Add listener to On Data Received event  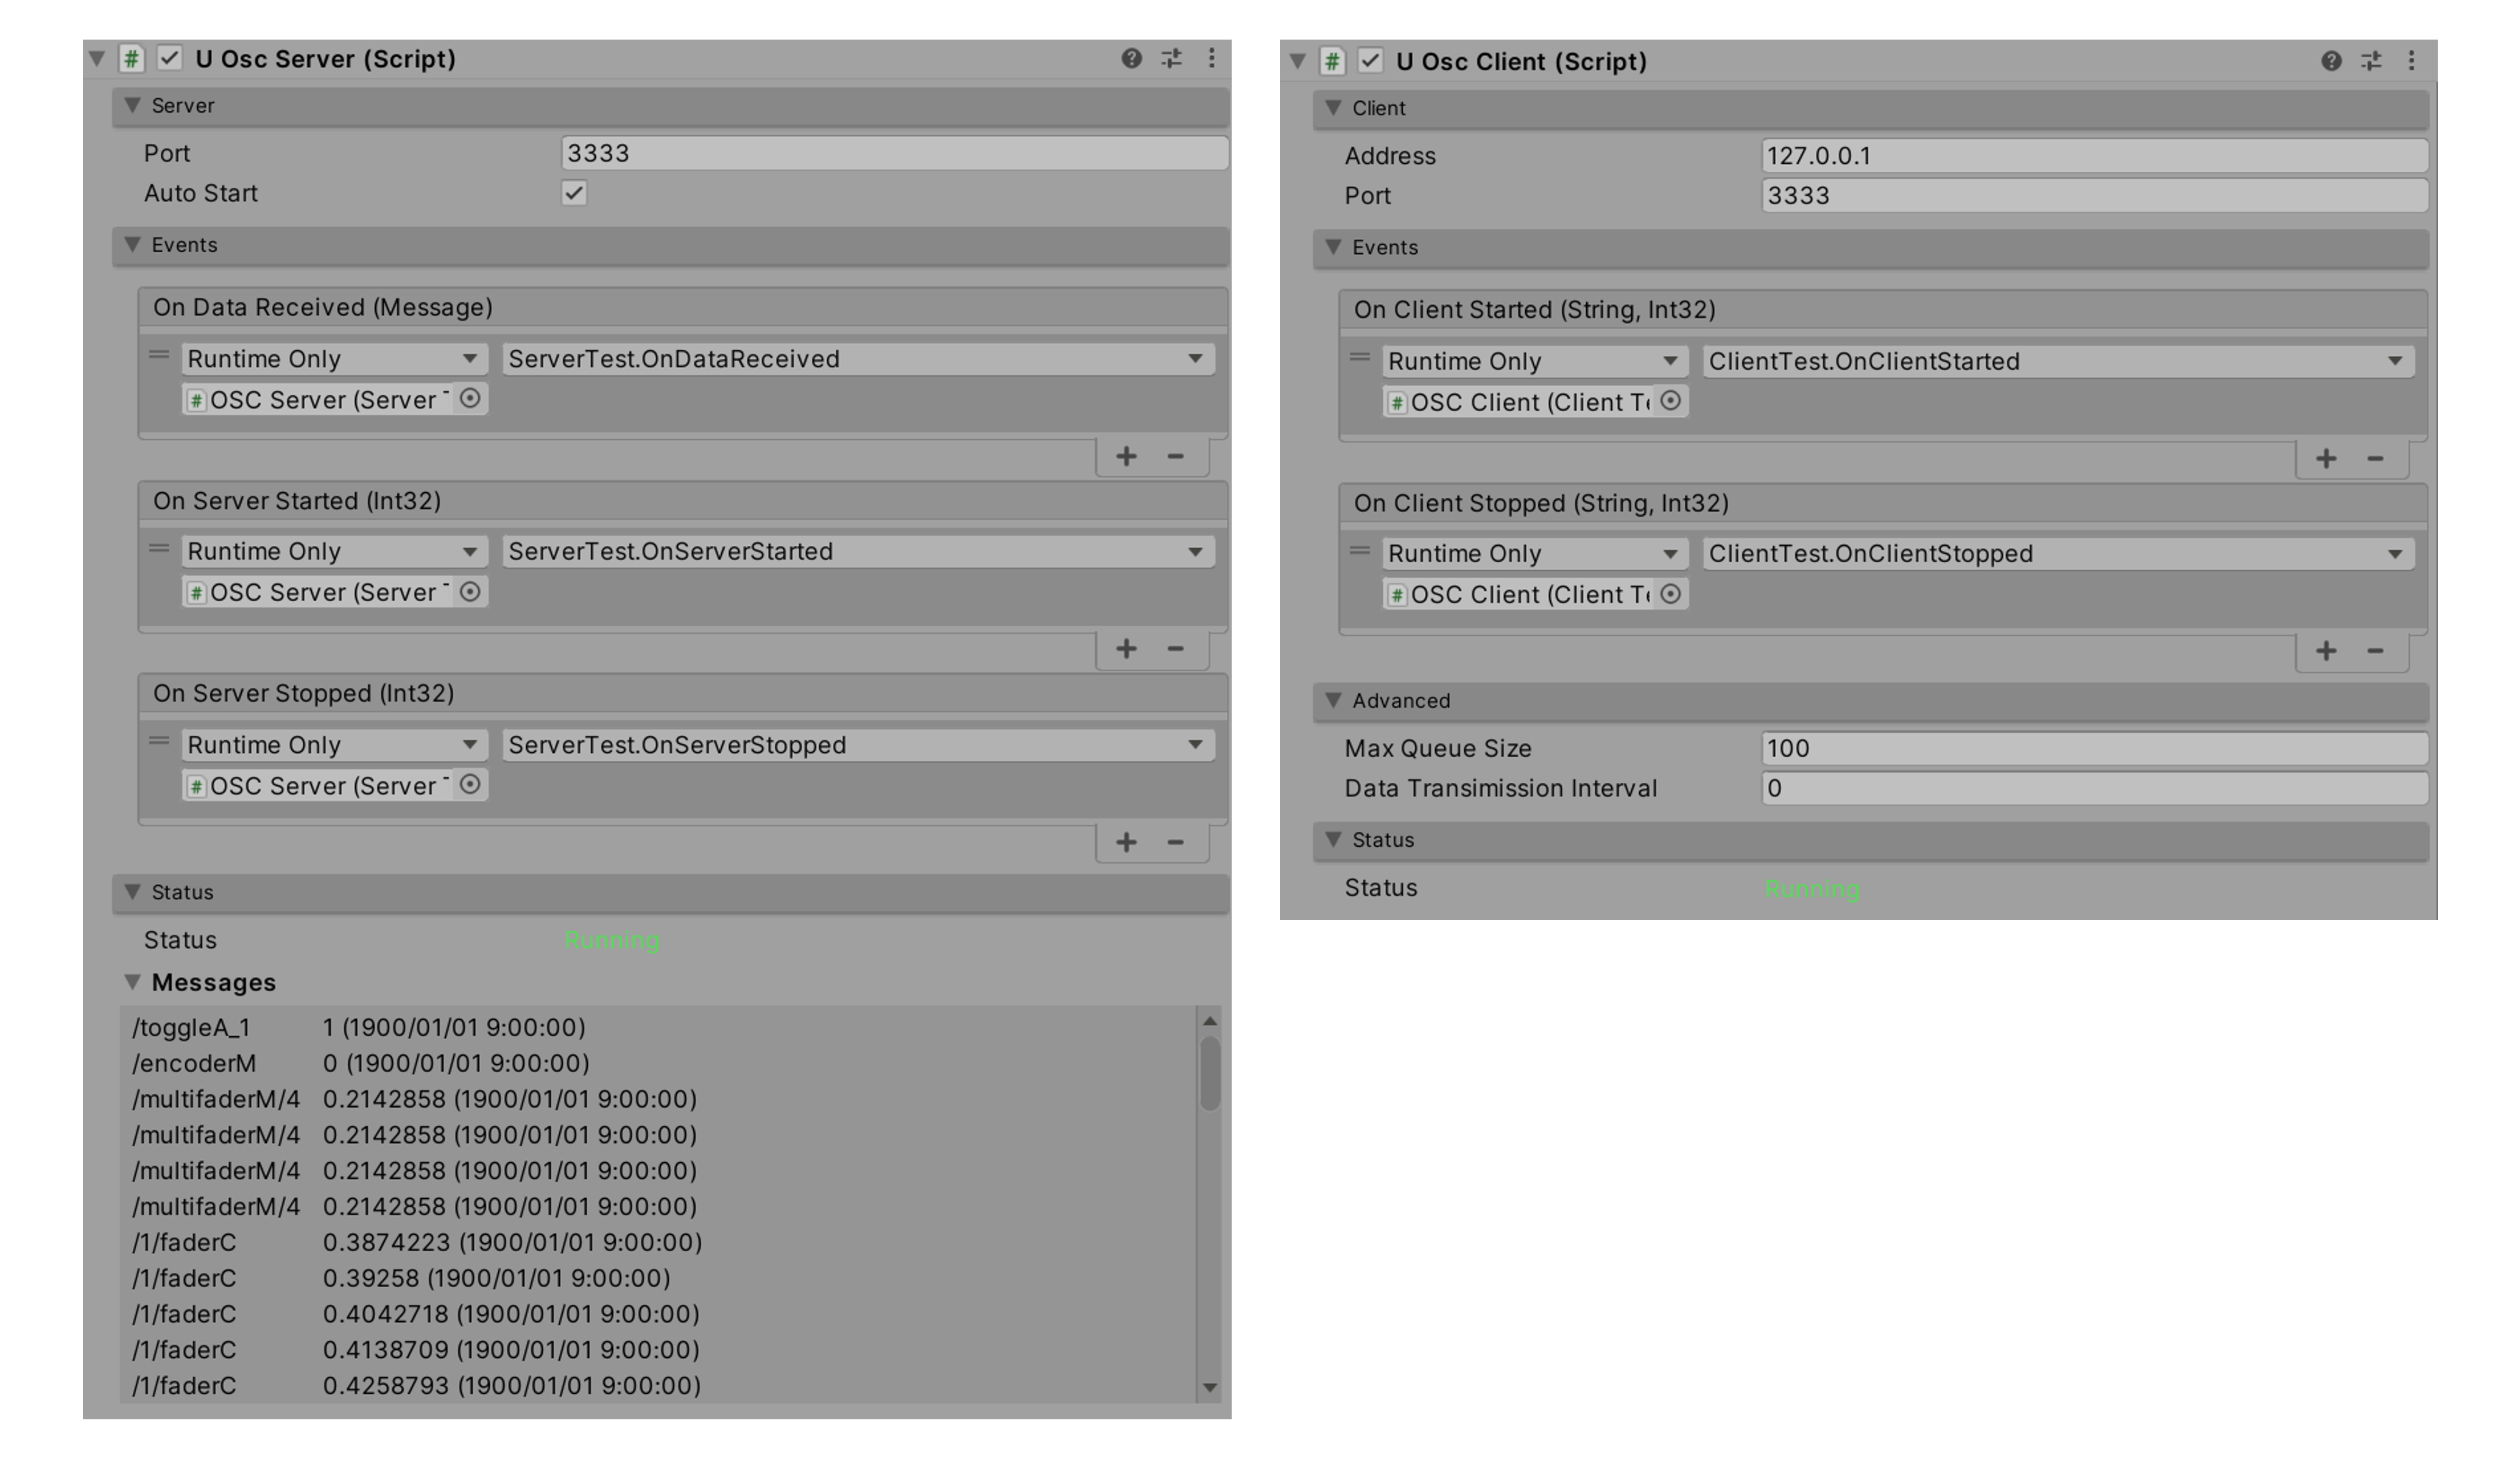(x=1126, y=456)
